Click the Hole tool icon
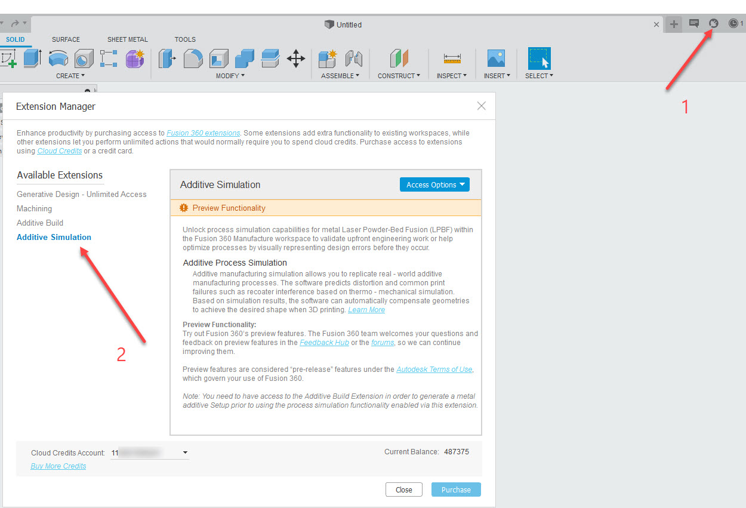This screenshot has height=508, width=746. tap(84, 59)
